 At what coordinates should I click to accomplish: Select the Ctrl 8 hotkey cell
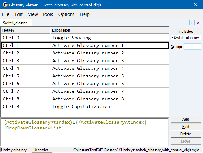coord(25,99)
